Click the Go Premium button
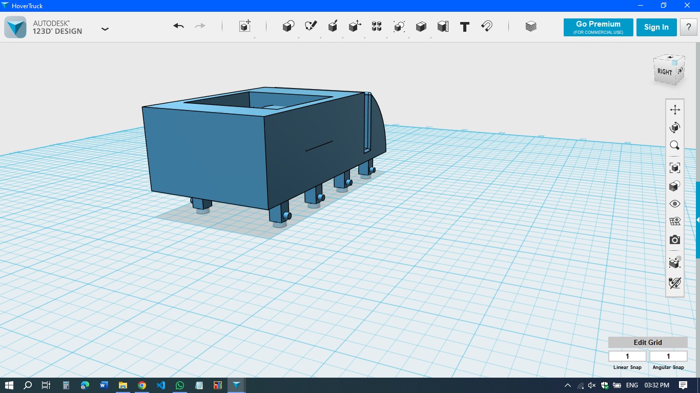The height and width of the screenshot is (393, 700). pos(598,28)
